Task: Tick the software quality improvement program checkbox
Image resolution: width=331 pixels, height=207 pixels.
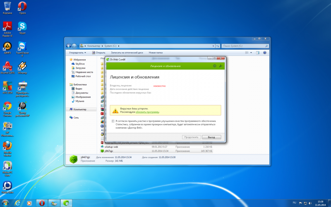Action: (113, 121)
